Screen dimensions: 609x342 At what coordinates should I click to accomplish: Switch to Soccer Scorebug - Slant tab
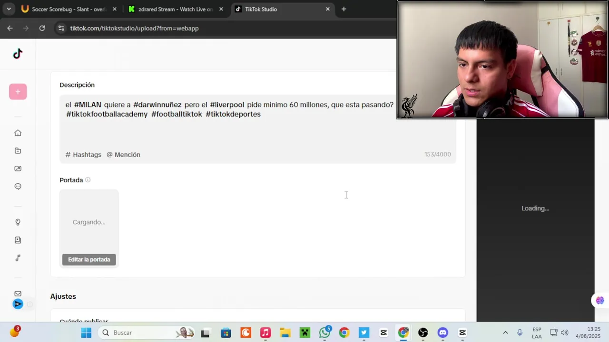pyautogui.click(x=69, y=9)
